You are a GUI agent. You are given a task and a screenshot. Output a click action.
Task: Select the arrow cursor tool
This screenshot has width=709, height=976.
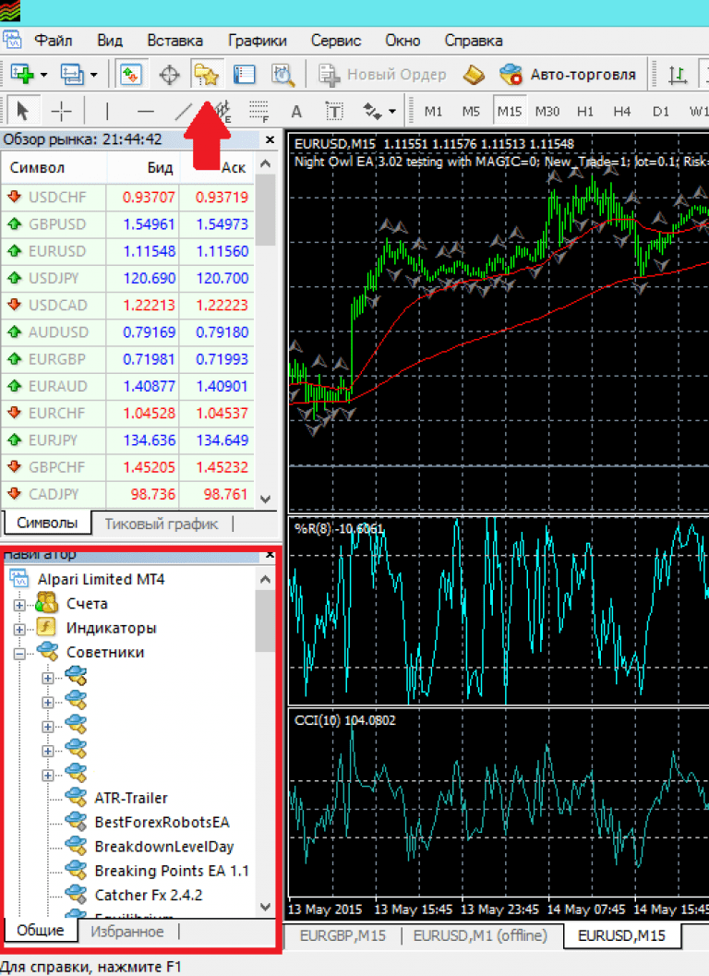pyautogui.click(x=23, y=112)
